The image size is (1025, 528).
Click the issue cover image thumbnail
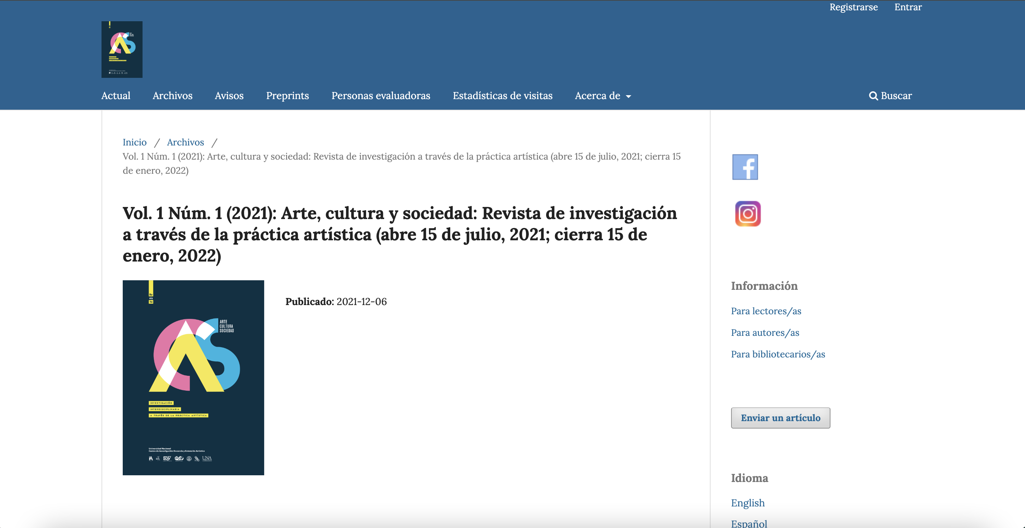pos(193,378)
